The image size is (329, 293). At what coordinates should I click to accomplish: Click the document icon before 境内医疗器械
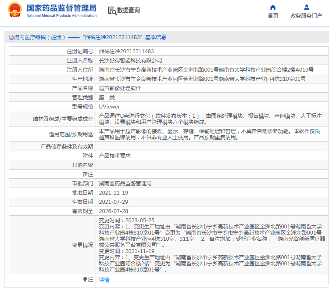(x=11, y=37)
